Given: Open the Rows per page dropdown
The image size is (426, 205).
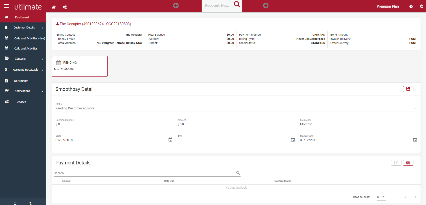Looking at the screenshot, I should (381, 197).
